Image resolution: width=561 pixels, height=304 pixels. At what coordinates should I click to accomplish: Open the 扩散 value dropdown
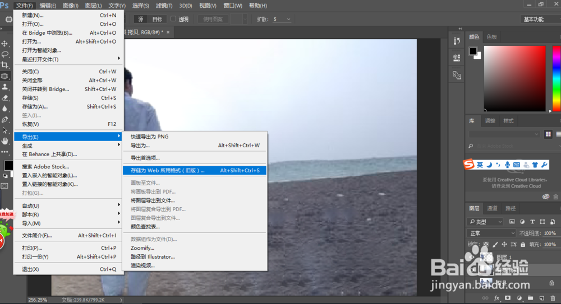288,19
